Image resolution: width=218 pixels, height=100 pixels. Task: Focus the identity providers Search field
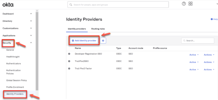point(198,41)
